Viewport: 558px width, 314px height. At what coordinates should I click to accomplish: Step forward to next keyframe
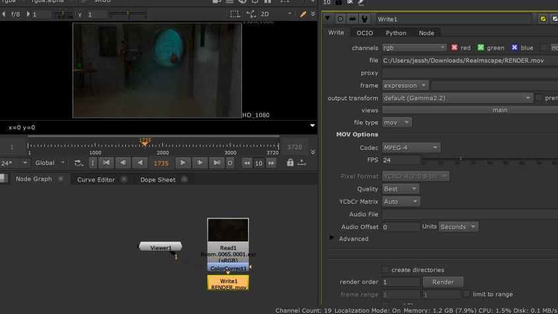point(200,163)
